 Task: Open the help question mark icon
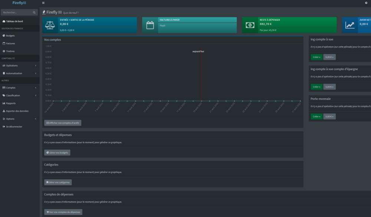(x=366, y=3)
